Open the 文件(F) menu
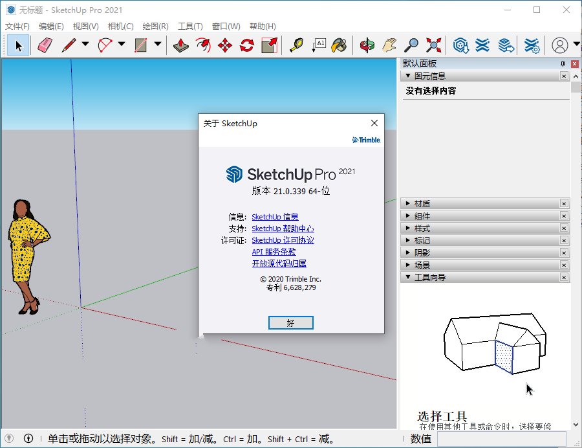 (x=17, y=27)
